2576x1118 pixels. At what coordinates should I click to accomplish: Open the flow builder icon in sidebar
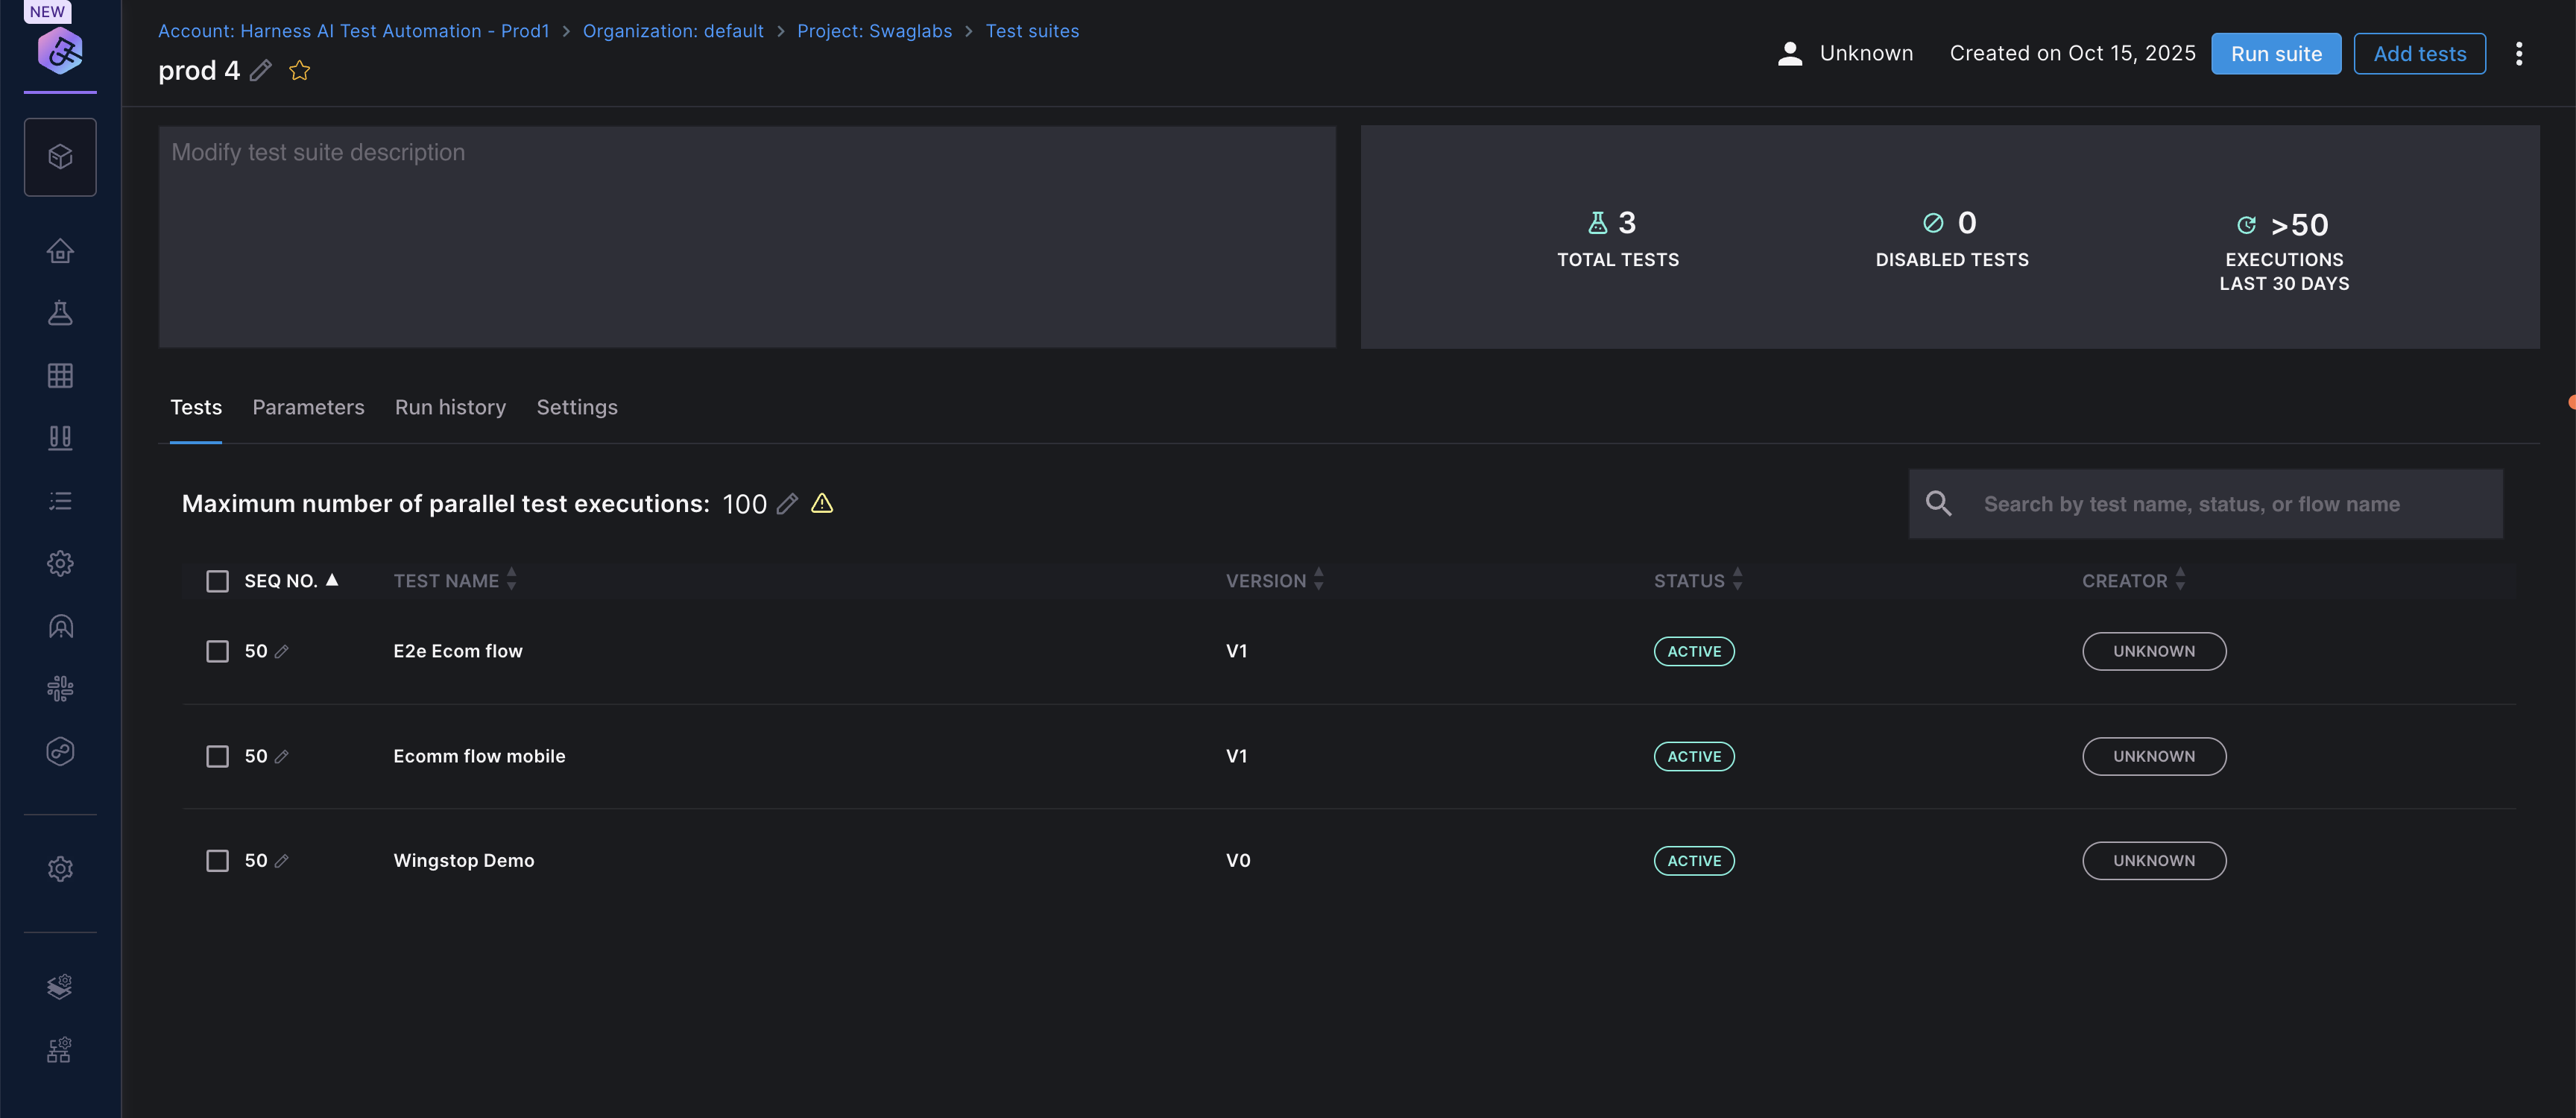click(60, 688)
